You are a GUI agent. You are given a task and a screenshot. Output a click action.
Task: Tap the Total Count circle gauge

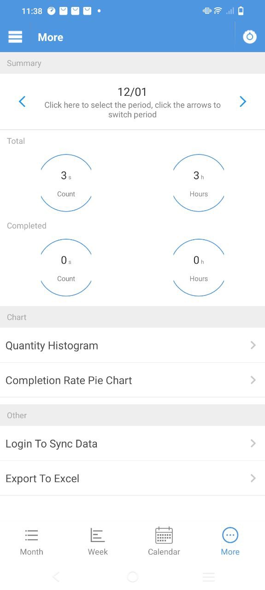pos(66,183)
